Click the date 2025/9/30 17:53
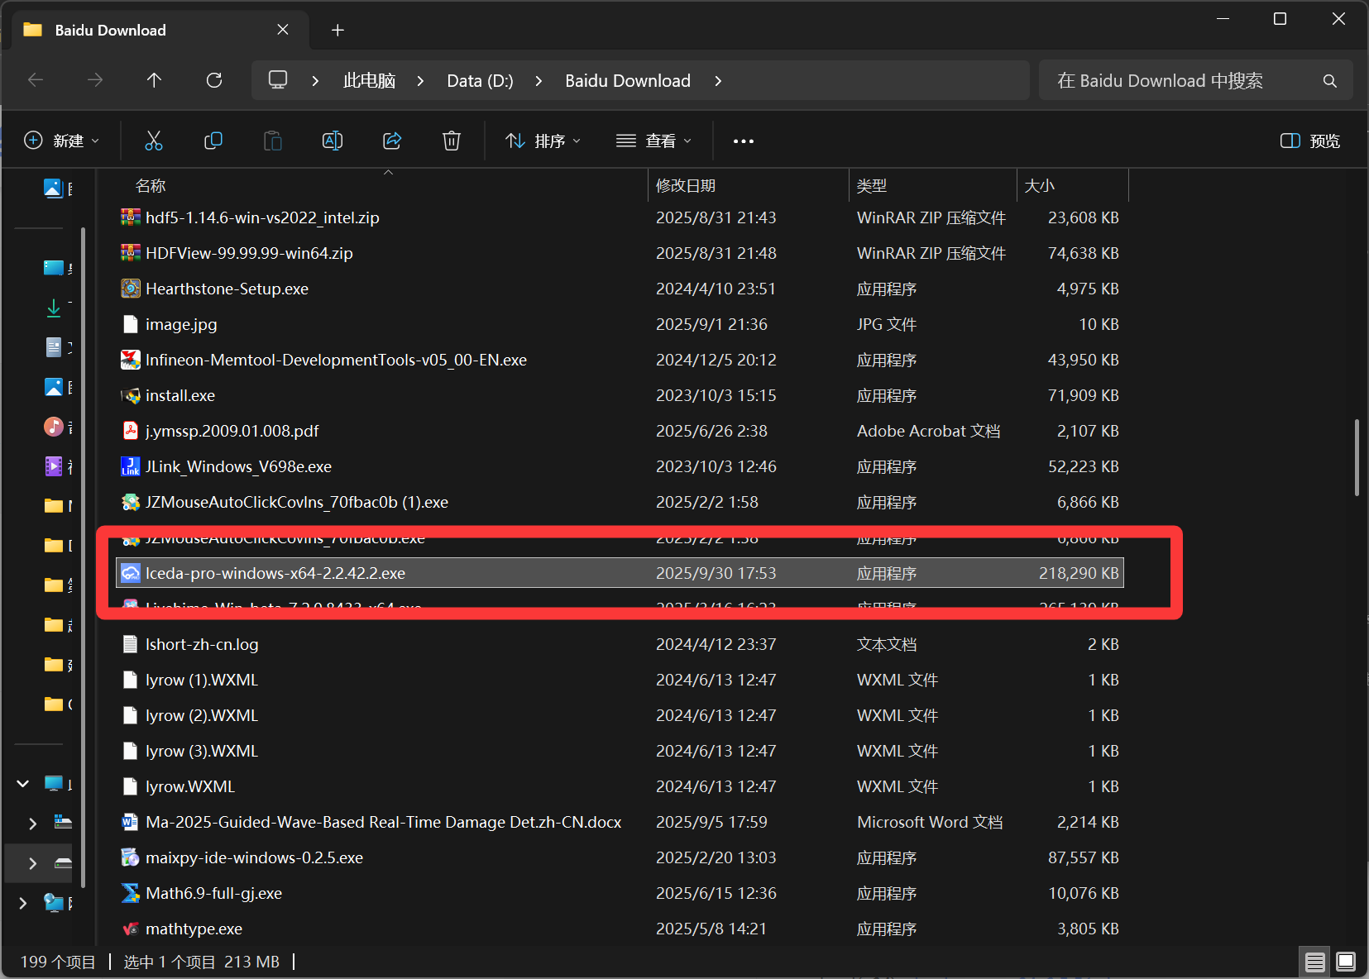This screenshot has height=979, width=1369. [x=716, y=573]
